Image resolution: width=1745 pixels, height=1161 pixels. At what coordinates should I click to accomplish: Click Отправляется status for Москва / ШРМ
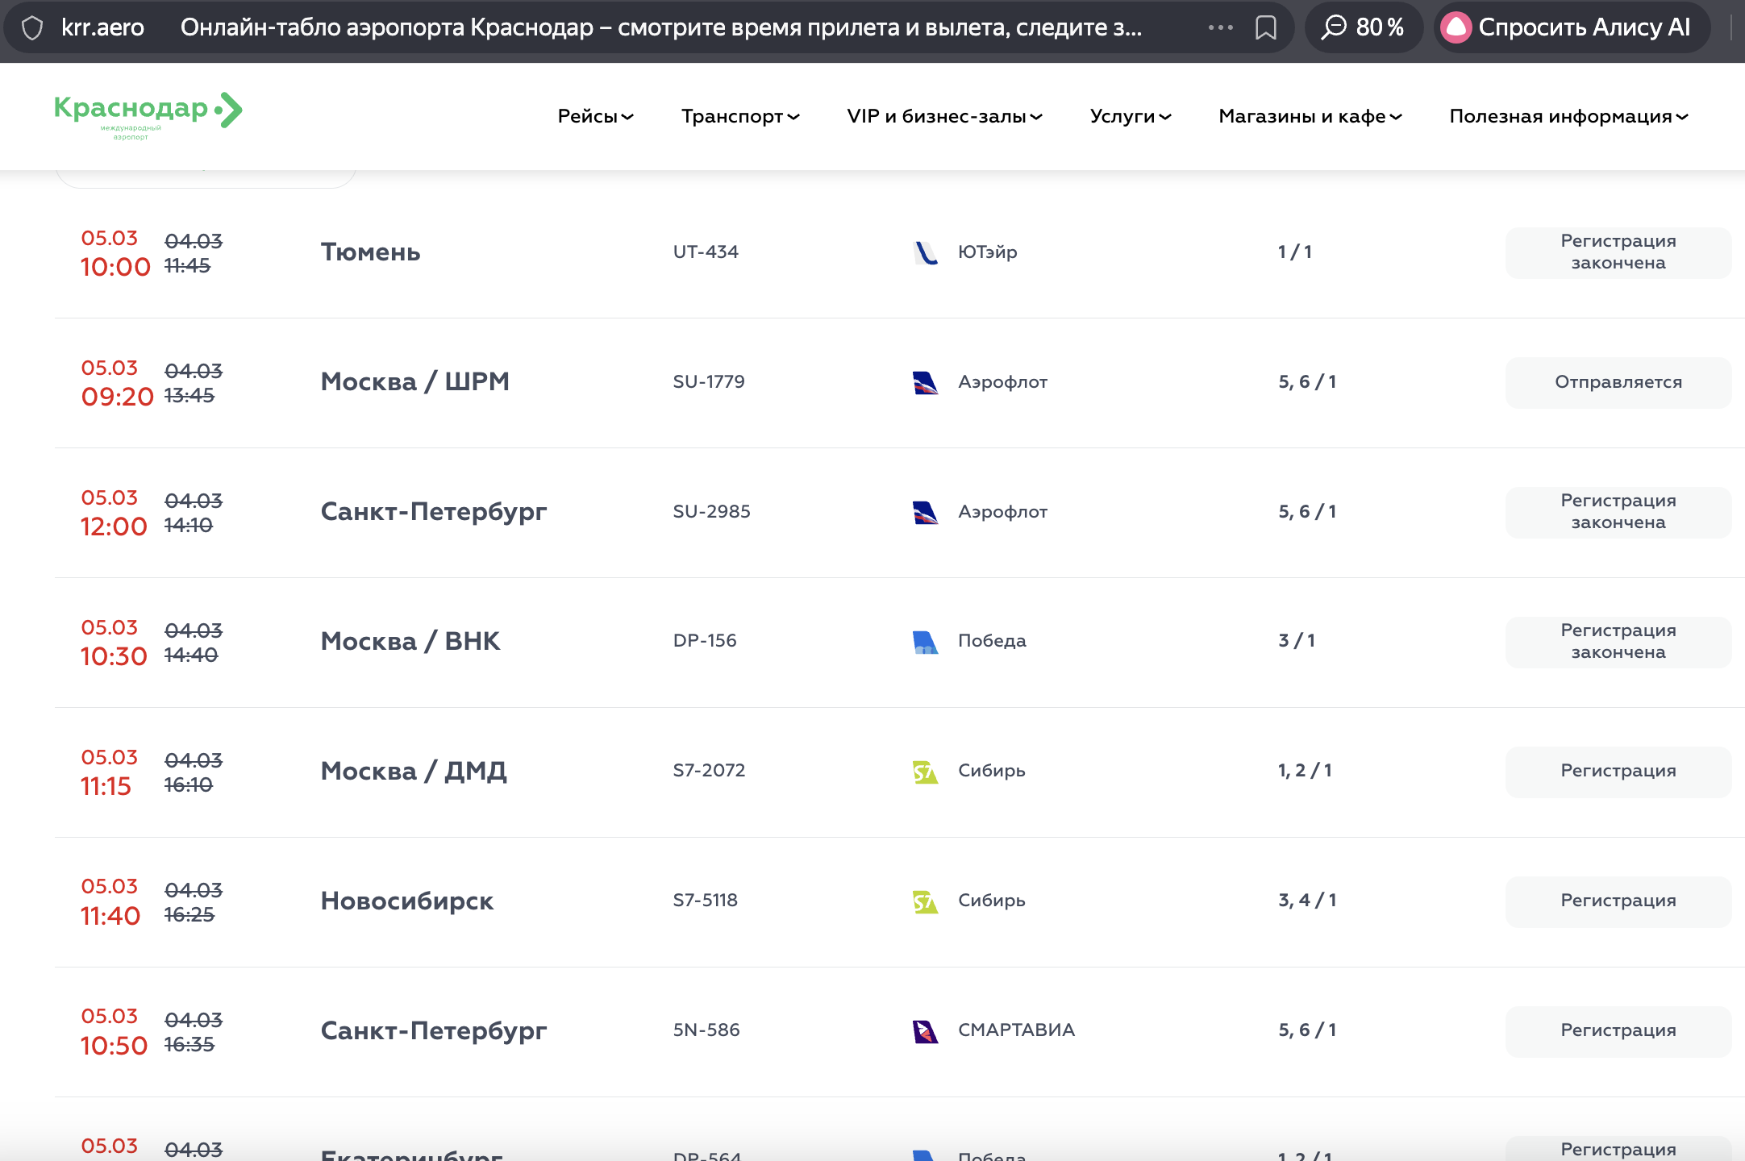(1618, 383)
